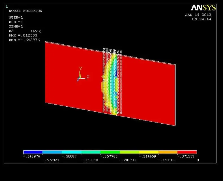Click the cyan legend swatch
Screen dimensions: 223x181
(x=72, y=152)
